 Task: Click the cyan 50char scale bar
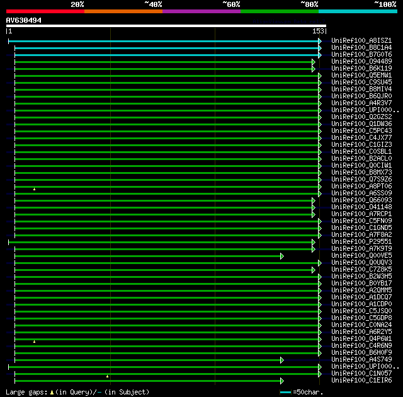coord(285,393)
